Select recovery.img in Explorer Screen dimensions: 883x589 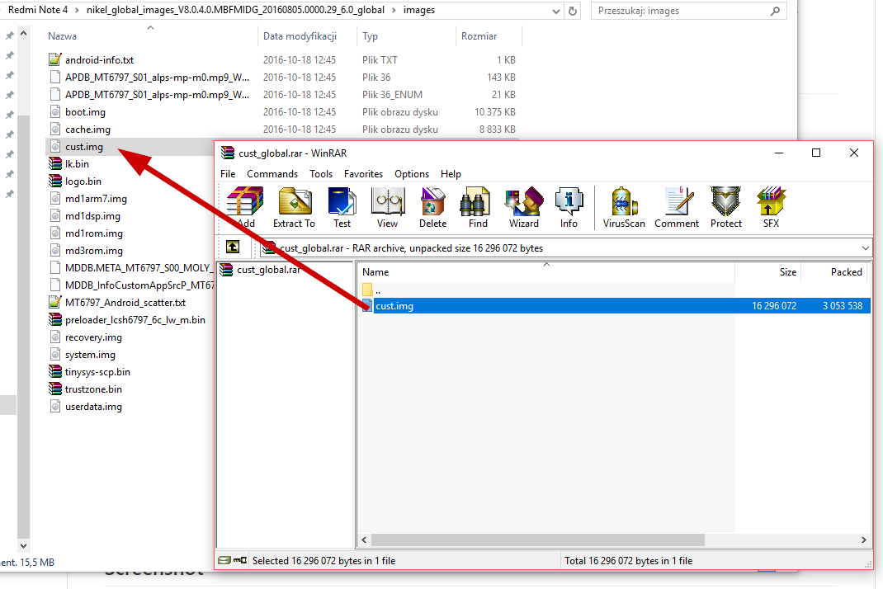[93, 337]
